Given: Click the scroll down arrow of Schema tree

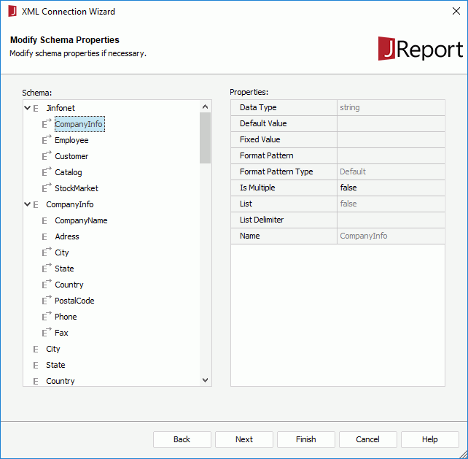Looking at the screenshot, I should coord(205,379).
